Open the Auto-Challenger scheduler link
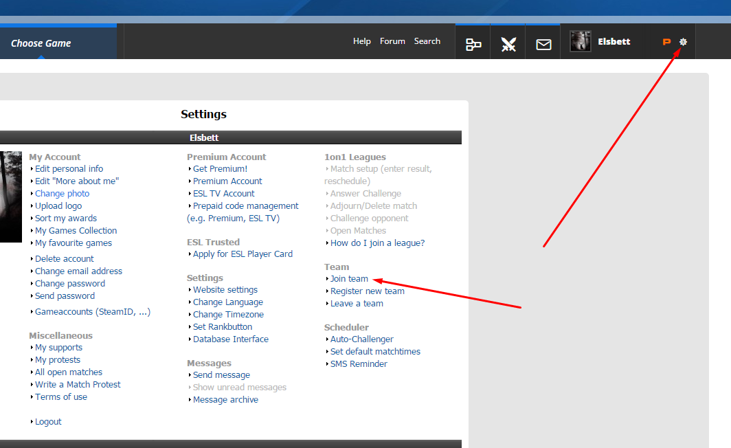The image size is (731, 448). coord(361,339)
